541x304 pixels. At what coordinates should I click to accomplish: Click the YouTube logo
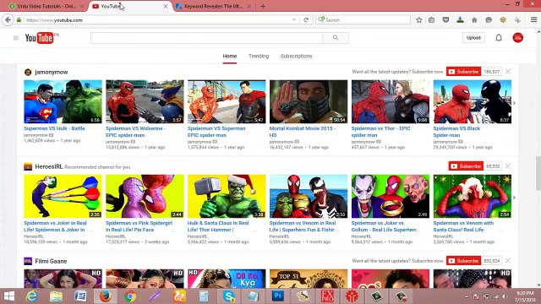coord(40,38)
